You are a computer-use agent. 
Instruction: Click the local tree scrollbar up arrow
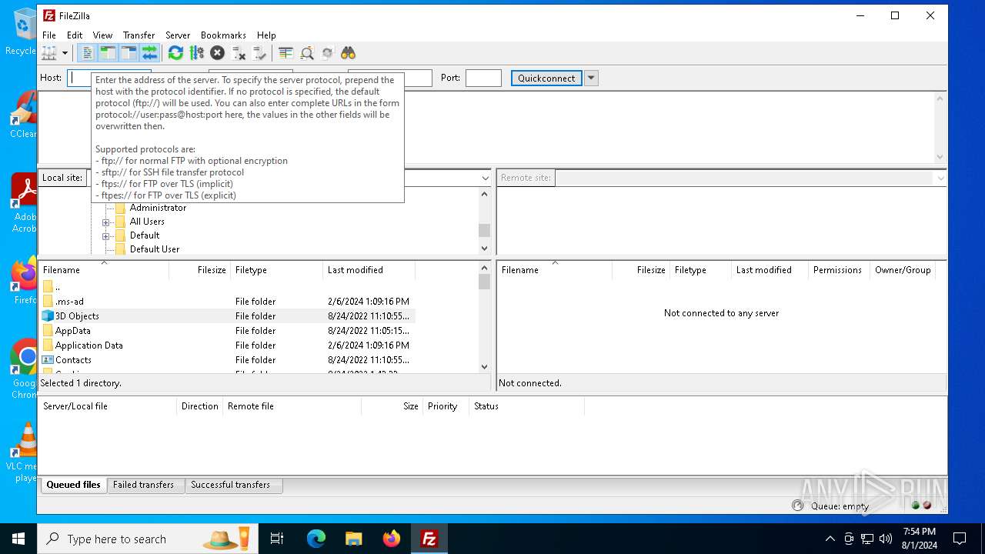484,193
